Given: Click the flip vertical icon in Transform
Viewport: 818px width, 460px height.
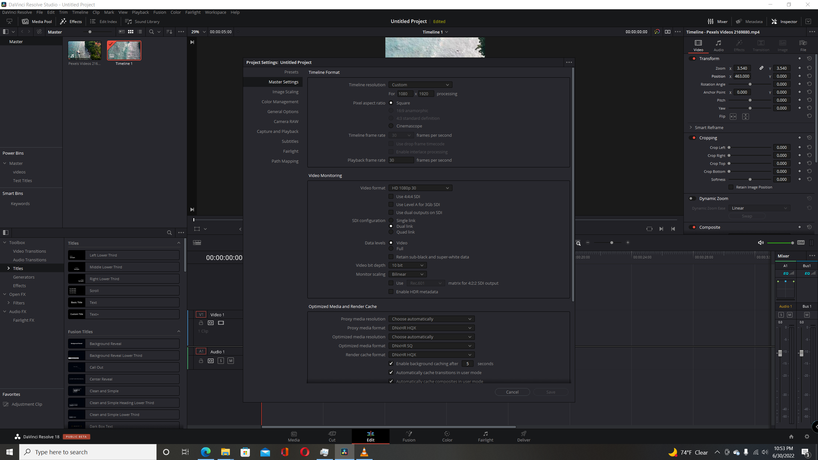Looking at the screenshot, I should [745, 117].
